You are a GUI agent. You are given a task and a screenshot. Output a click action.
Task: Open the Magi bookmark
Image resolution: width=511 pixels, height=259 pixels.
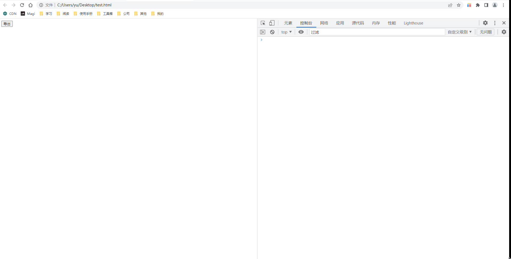[x=28, y=14]
